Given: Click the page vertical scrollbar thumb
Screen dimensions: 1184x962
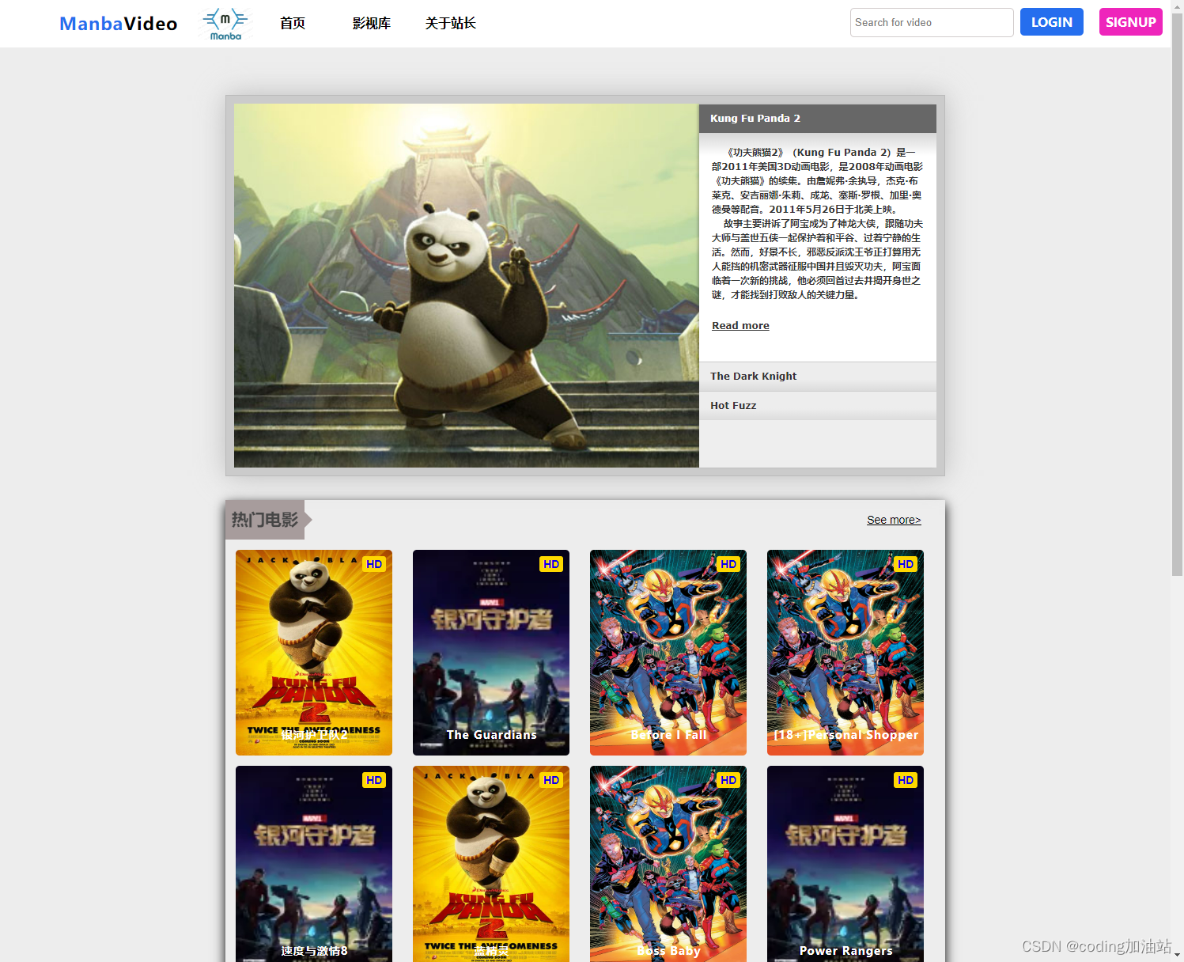Looking at the screenshot, I should click(1177, 294).
